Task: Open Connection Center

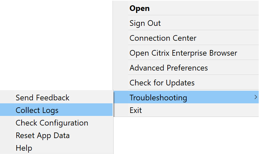Action: (x=163, y=38)
